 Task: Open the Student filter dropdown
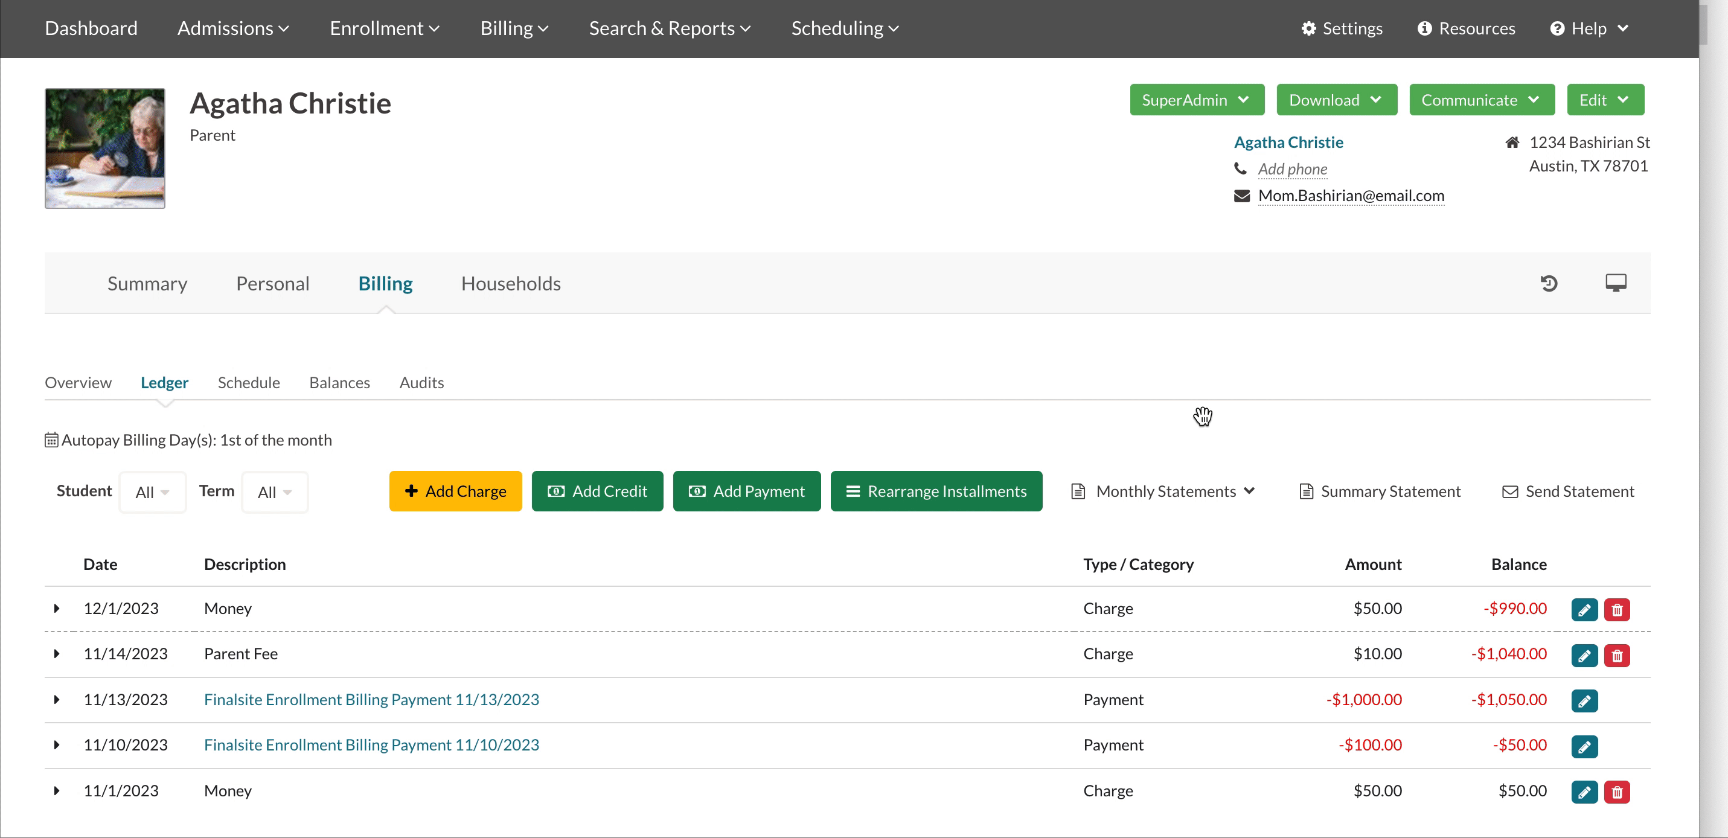(x=152, y=493)
